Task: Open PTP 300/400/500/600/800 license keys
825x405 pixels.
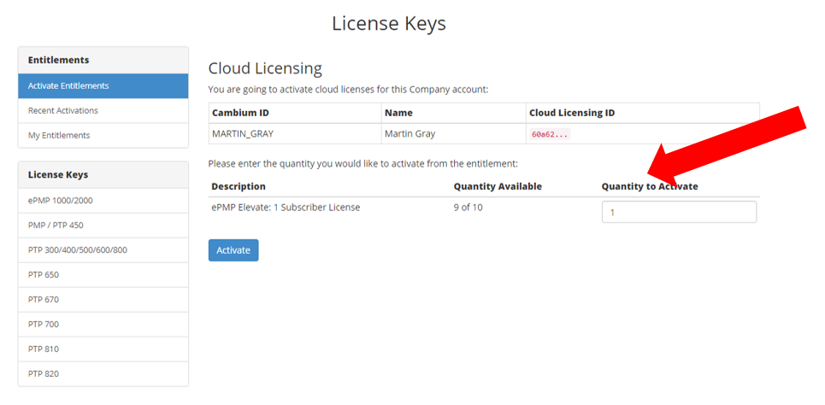Action: click(78, 249)
